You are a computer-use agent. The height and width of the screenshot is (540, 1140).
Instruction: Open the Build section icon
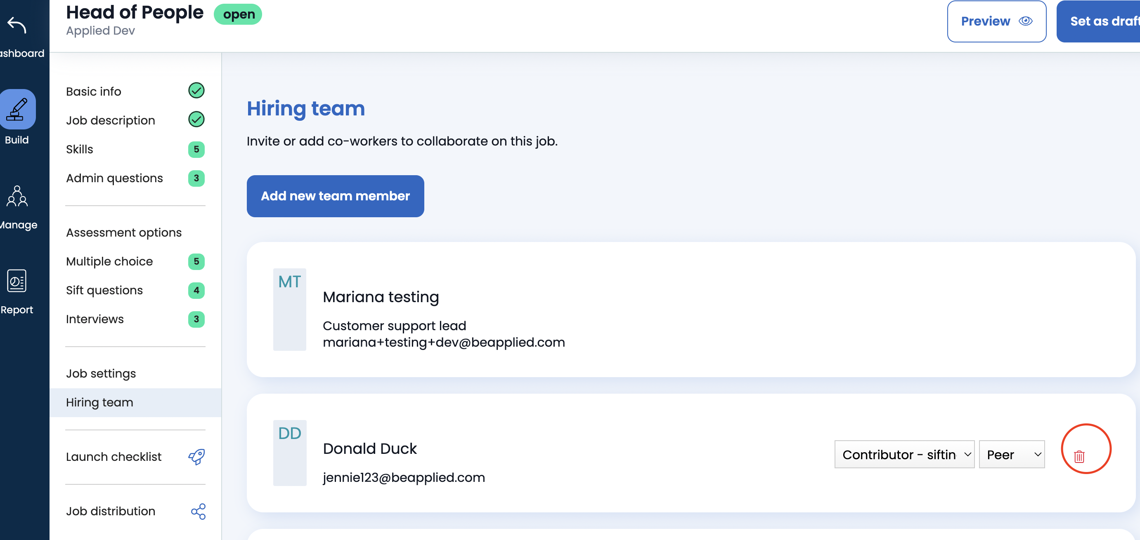(17, 110)
